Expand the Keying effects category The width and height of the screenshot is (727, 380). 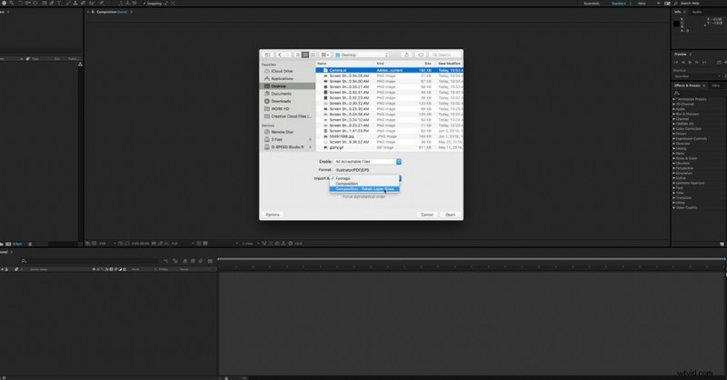[x=674, y=148]
